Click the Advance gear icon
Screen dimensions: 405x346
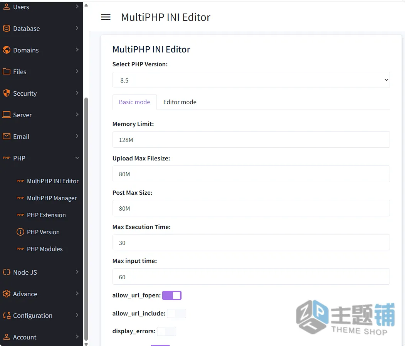tap(7, 294)
